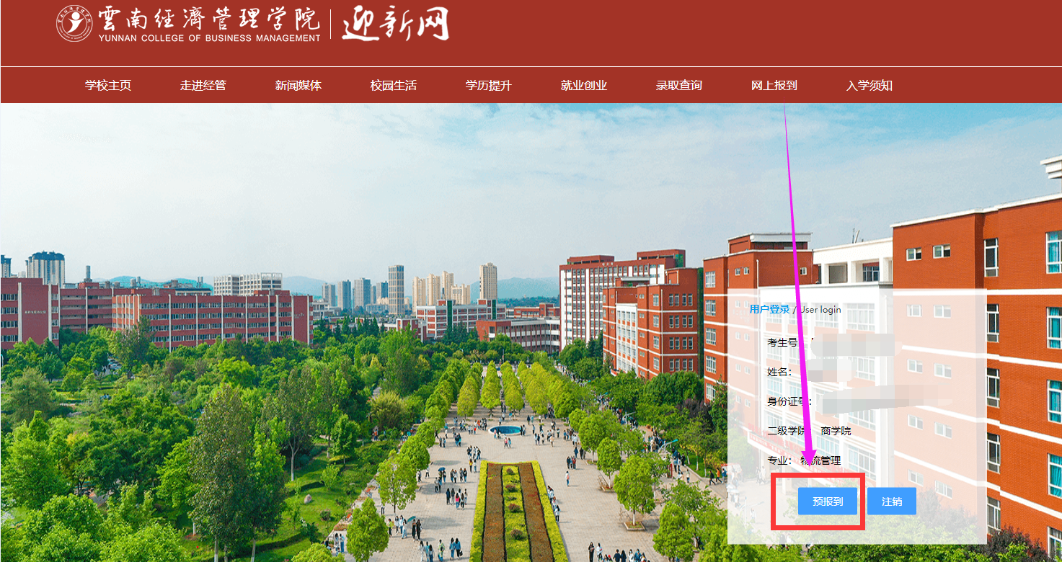
Task: Open the 新闻媒体 navigation item
Action: click(298, 86)
